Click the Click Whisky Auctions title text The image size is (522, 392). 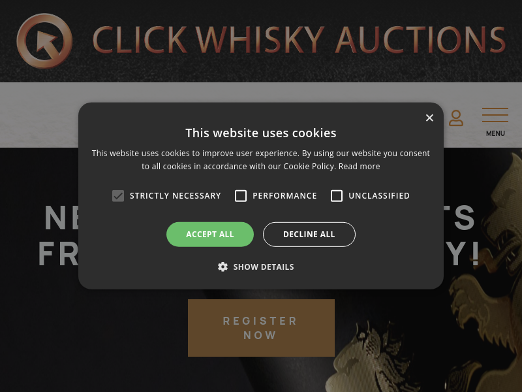point(299,40)
